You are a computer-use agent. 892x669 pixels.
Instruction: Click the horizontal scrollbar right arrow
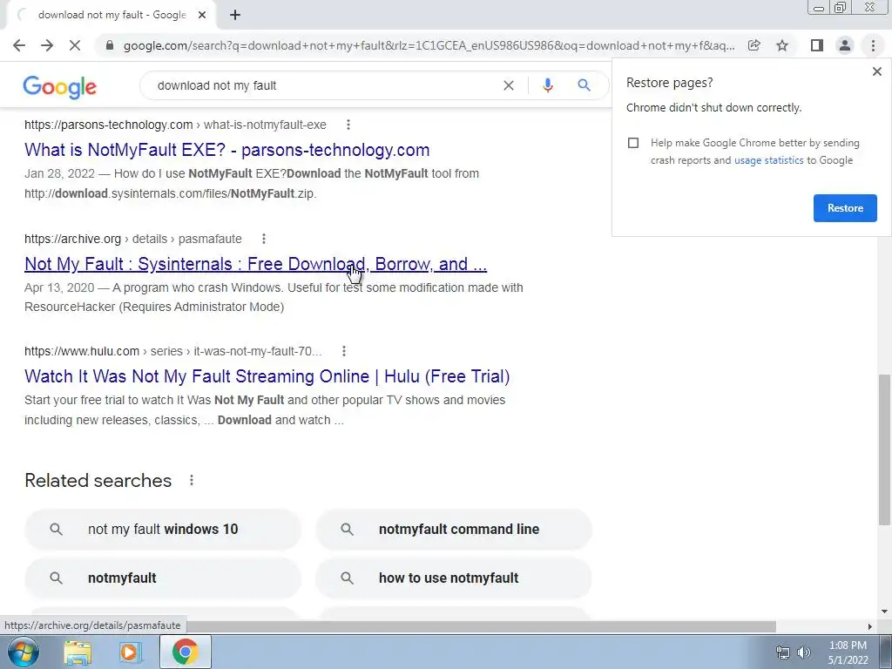(x=870, y=626)
